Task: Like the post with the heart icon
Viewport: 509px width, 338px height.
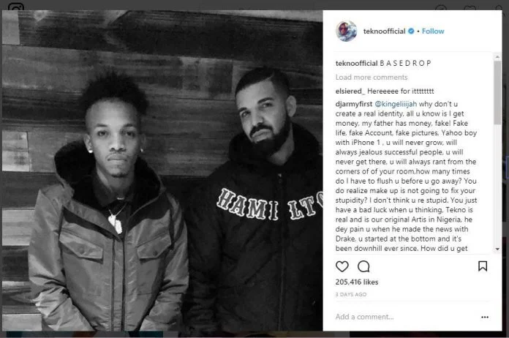Action: tap(342, 266)
